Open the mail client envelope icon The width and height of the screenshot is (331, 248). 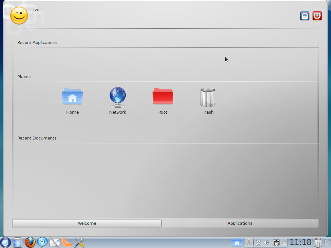pyautogui.click(x=55, y=242)
